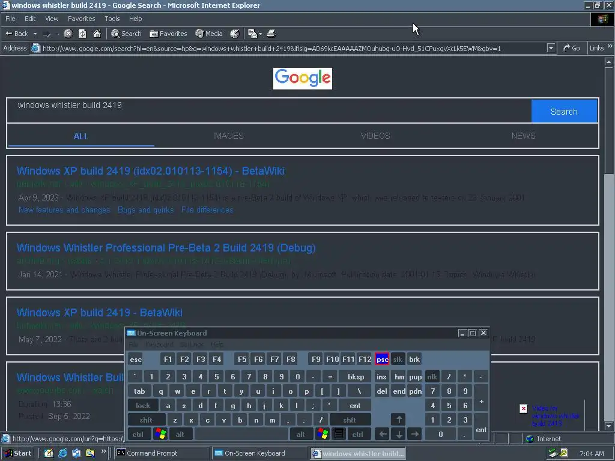Click the application menu key on keyboard
Viewport: 615px width, 461px height.
[339, 435]
